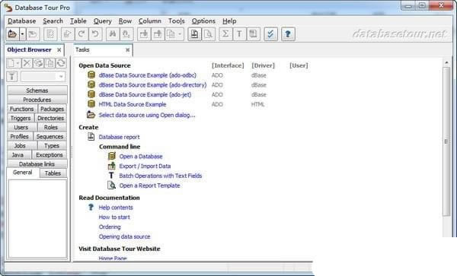Open the Options menu

[x=203, y=21]
